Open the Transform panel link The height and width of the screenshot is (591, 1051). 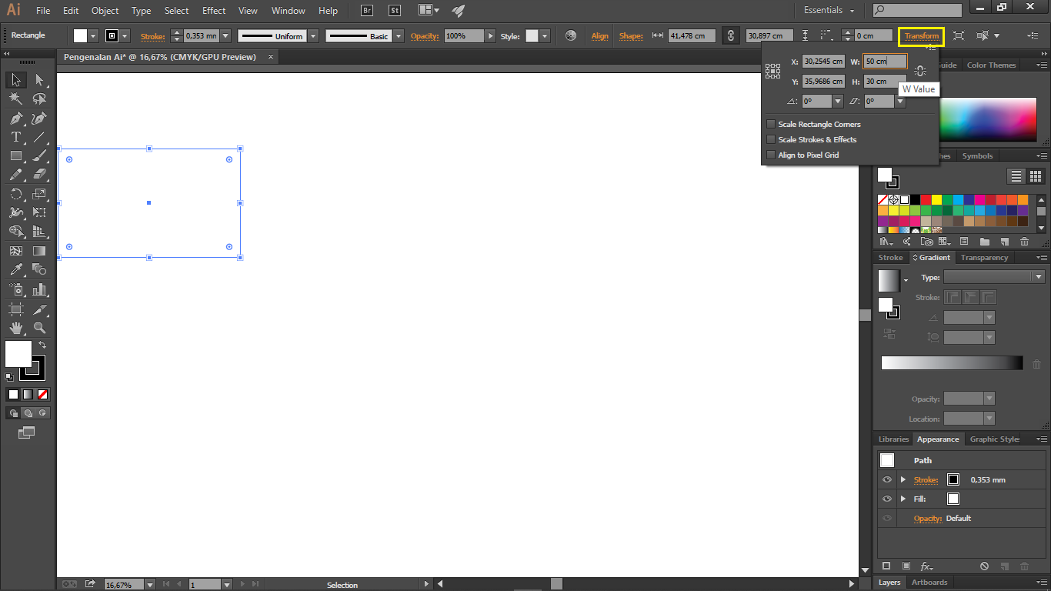pos(922,36)
